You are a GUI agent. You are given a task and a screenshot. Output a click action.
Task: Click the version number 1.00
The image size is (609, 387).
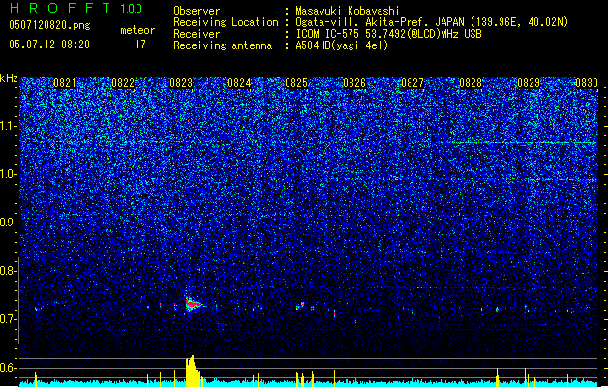[131, 9]
